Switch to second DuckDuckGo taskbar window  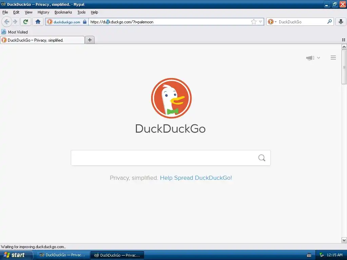117,255
